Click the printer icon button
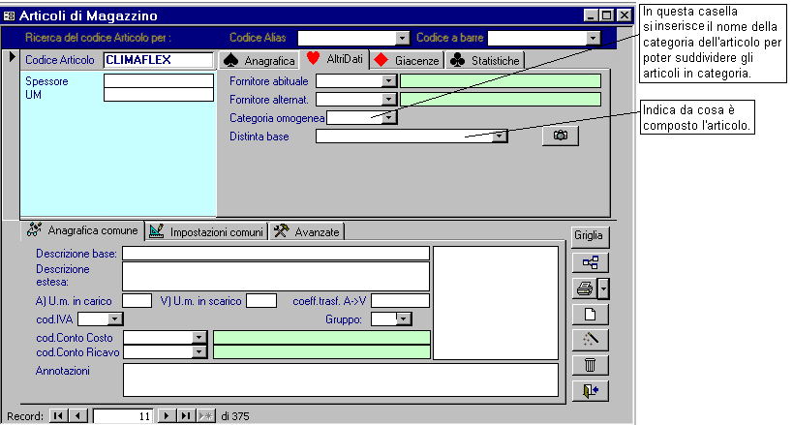This screenshot has height=425, width=793. pos(585,288)
